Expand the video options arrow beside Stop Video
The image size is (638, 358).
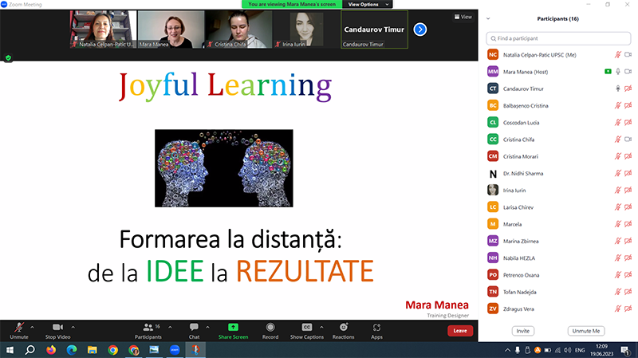coord(73,325)
